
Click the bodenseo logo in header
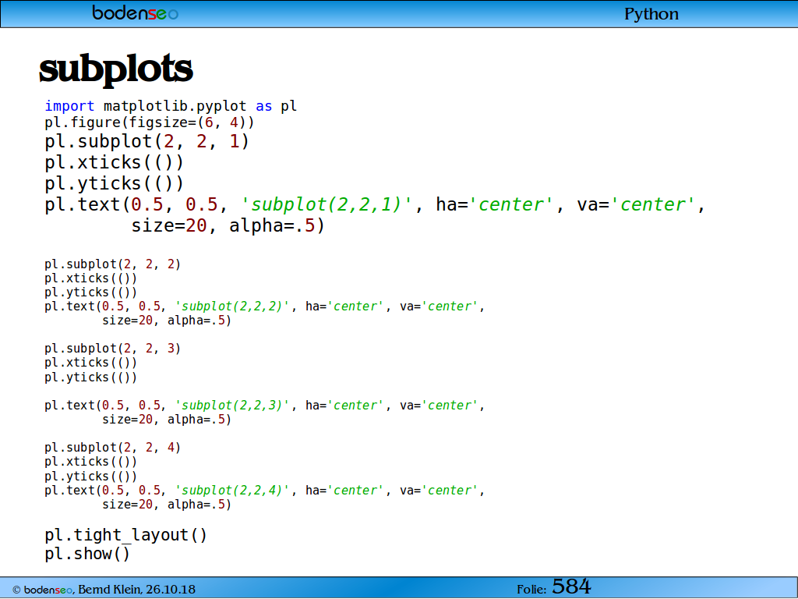135,12
